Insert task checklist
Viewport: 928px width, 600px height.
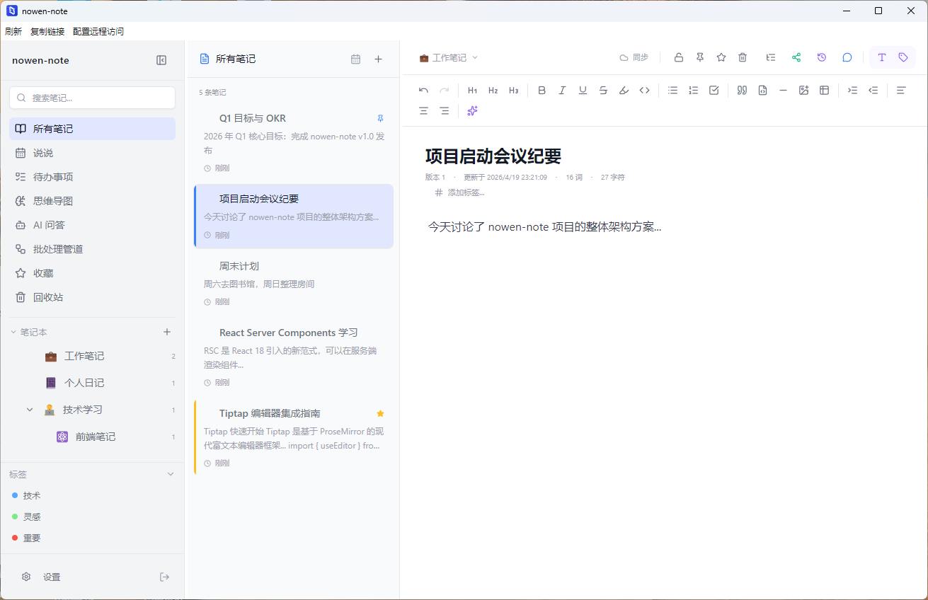[x=714, y=91]
